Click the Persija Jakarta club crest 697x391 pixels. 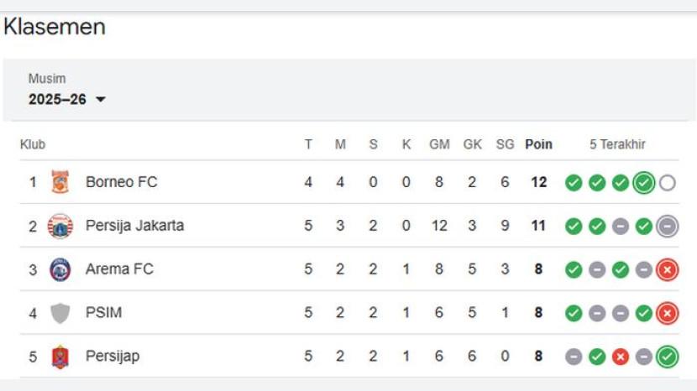click(60, 226)
